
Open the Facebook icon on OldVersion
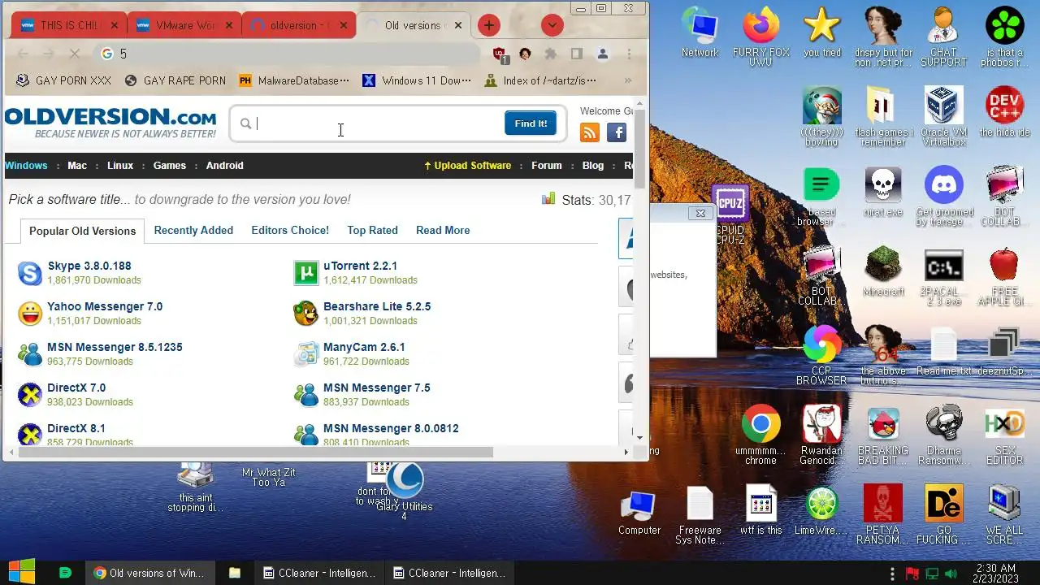click(x=617, y=132)
